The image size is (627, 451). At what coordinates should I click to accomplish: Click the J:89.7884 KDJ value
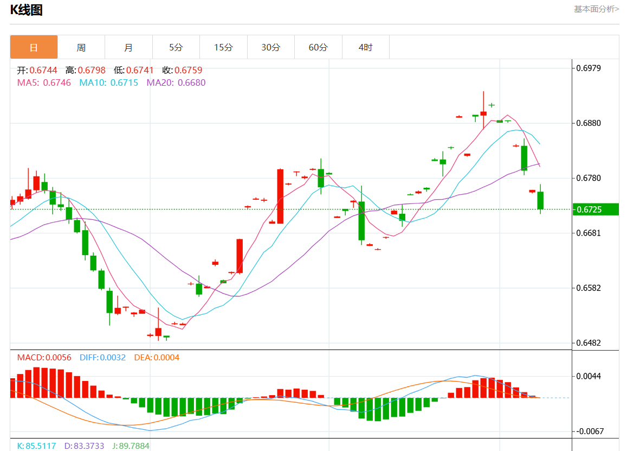(131, 446)
